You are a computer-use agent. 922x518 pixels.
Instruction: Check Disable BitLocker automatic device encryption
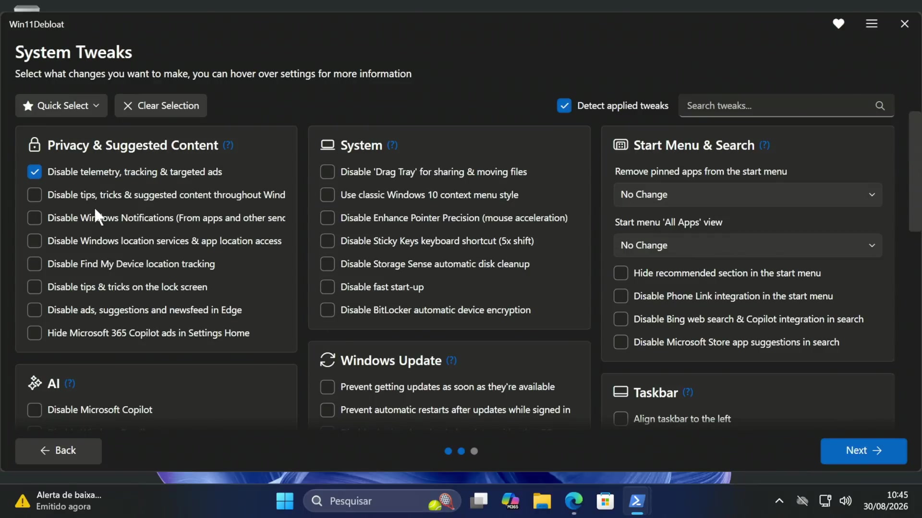(x=328, y=310)
